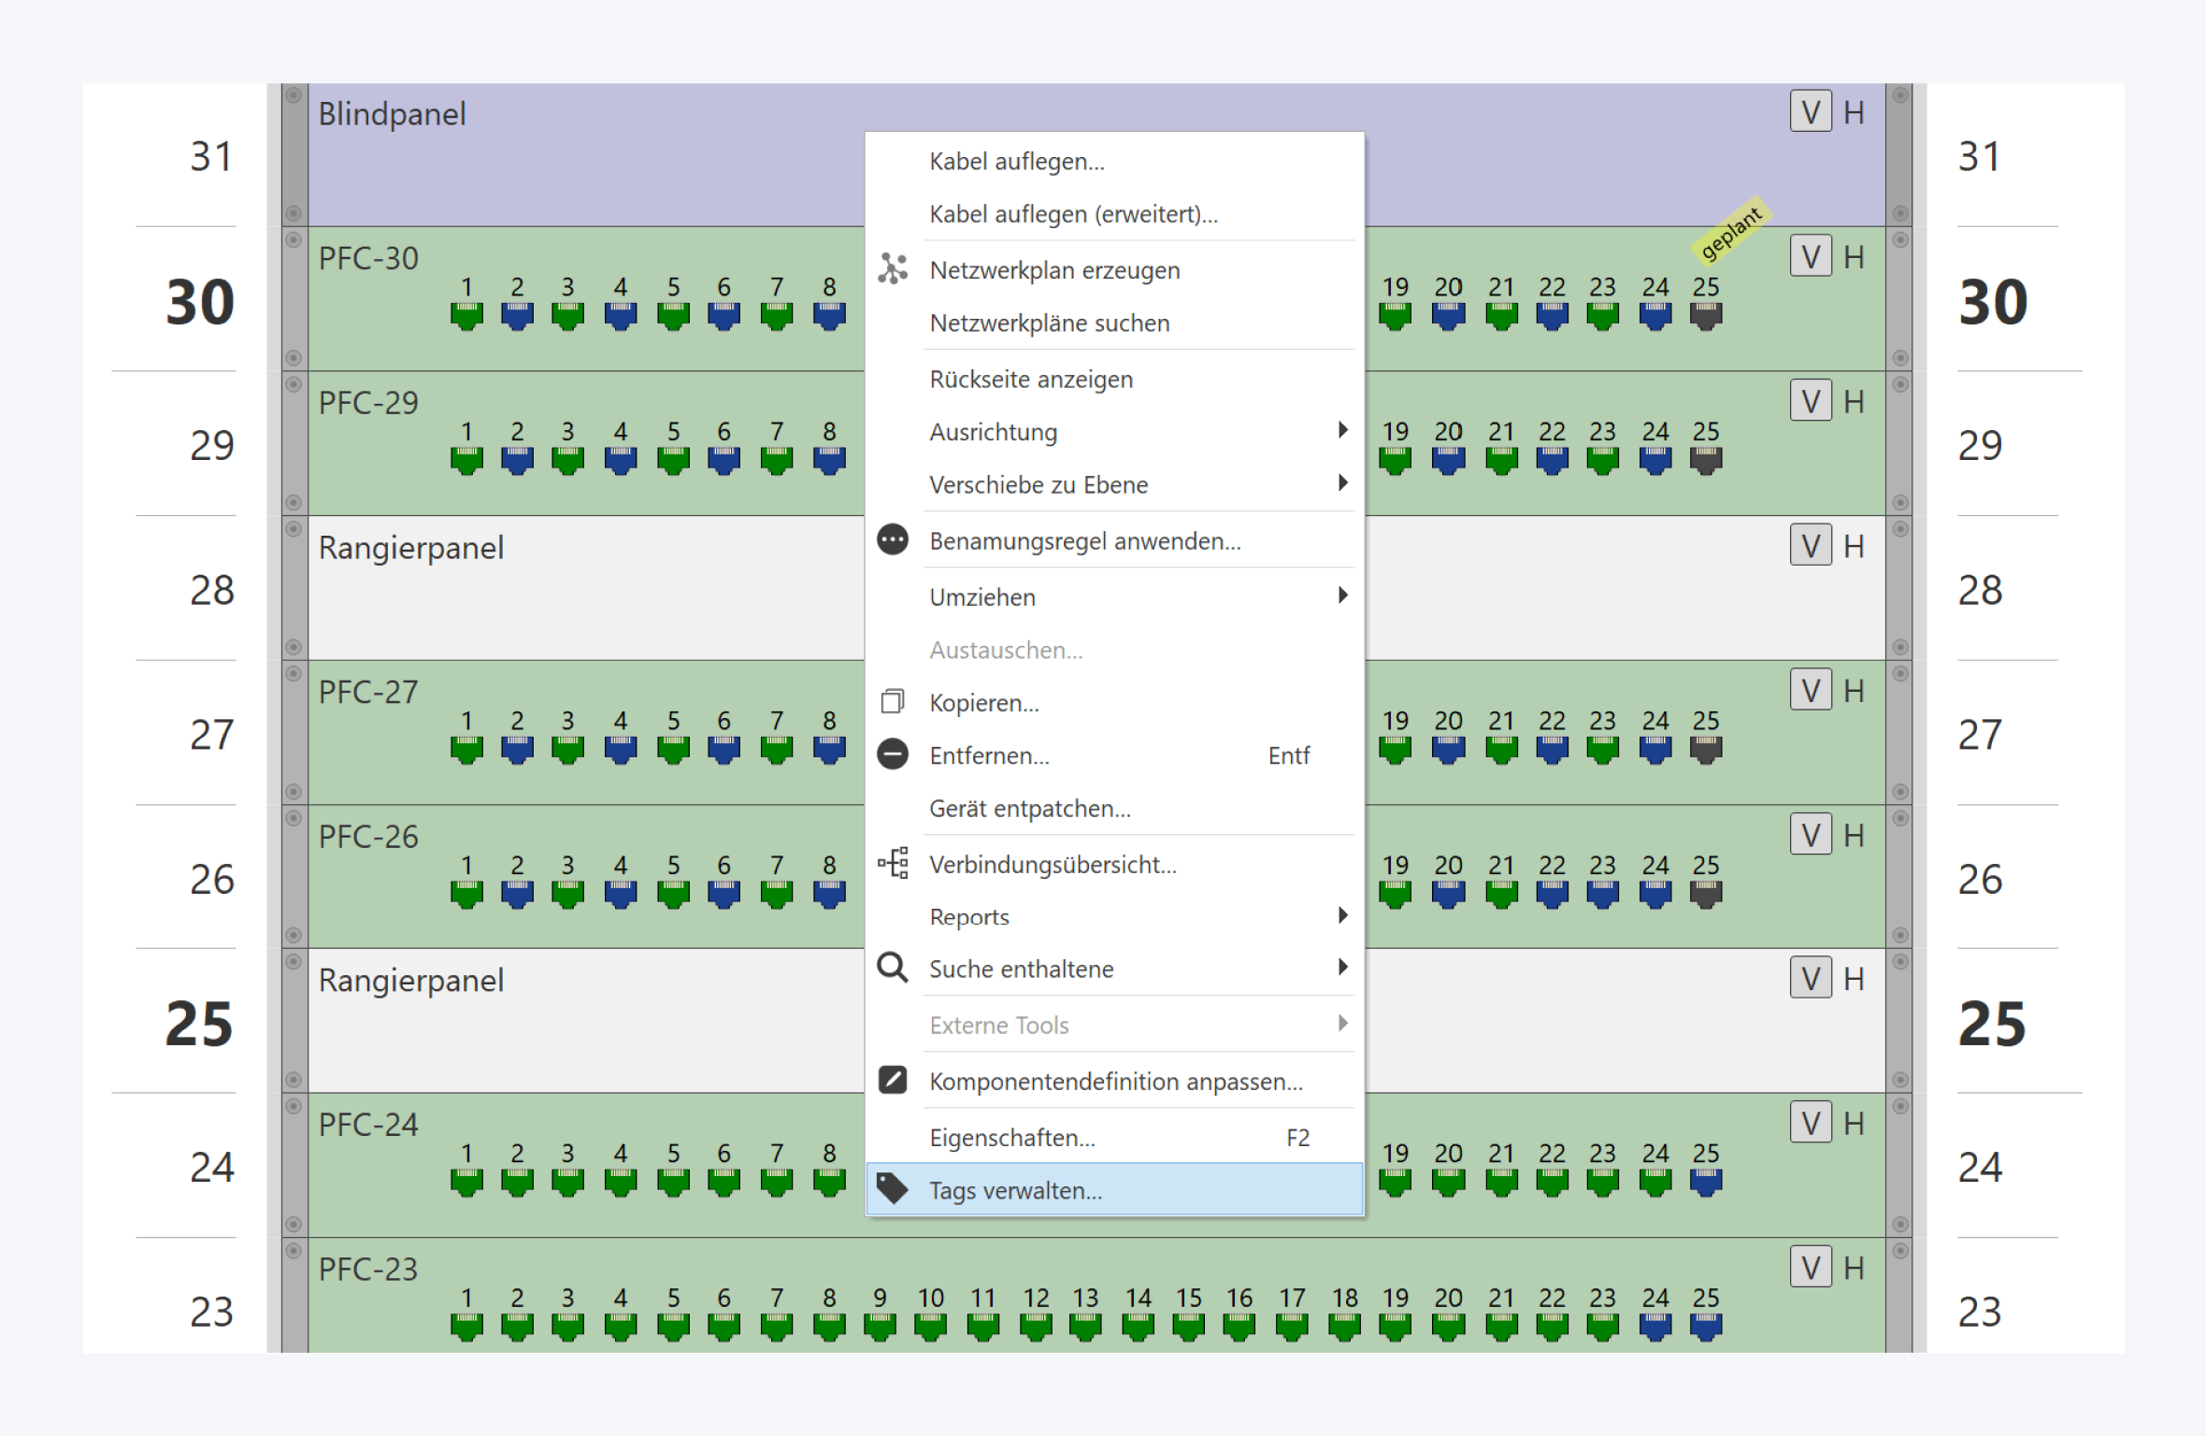
Task: Select port 1 on PFC-23 panel
Action: [x=466, y=1326]
